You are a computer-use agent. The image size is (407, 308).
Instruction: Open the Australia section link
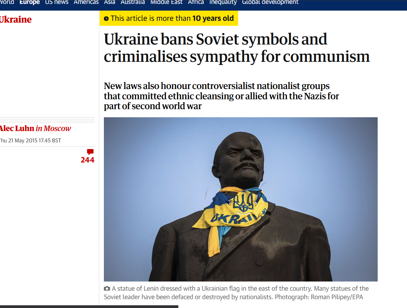click(132, 2)
